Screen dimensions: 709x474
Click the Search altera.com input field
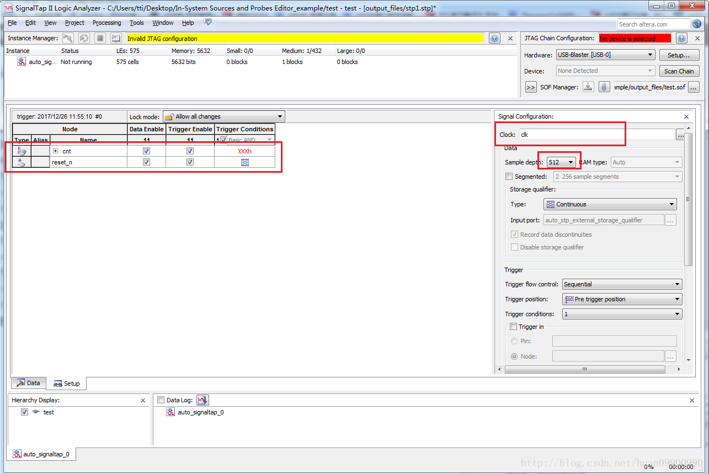[x=653, y=24]
